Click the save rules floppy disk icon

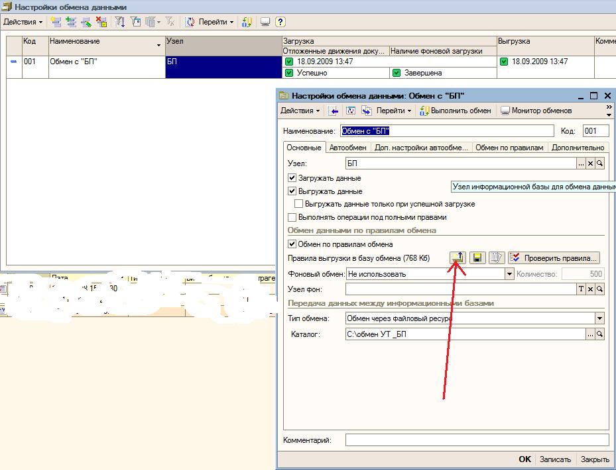click(x=477, y=258)
